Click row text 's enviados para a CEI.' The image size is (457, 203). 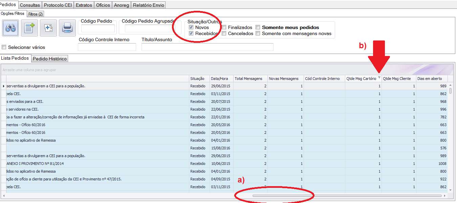(24, 101)
